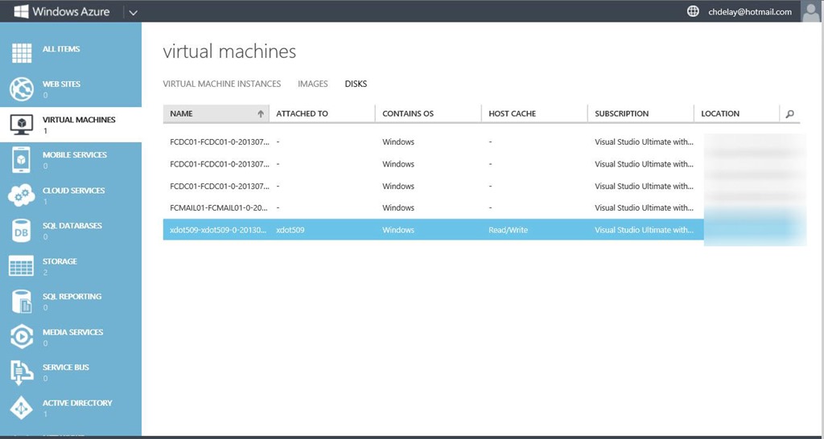Click the SERVICE BUS label in sidebar

66,367
